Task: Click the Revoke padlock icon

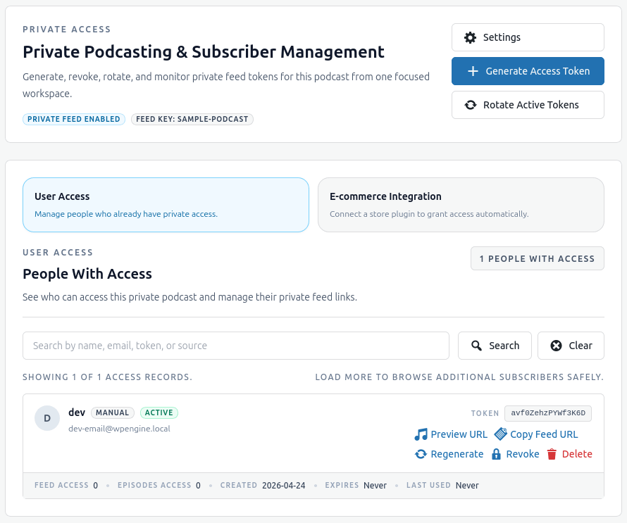Action: tap(496, 454)
